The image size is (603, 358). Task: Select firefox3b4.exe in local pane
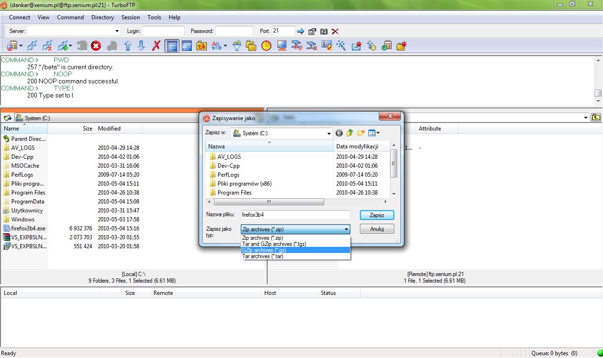coord(24,228)
